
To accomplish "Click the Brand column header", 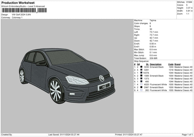I will point(178,64).
